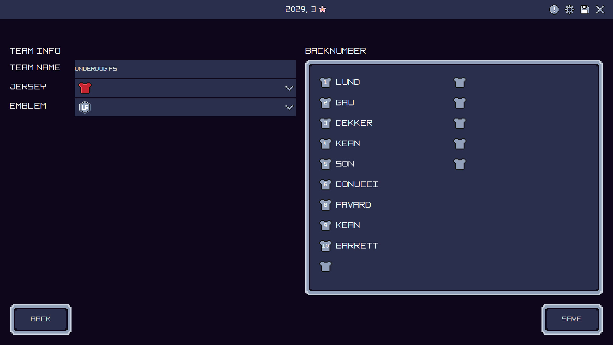The width and height of the screenshot is (613, 345).
Task: Open the settings gear in the top bar
Action: (x=570, y=10)
